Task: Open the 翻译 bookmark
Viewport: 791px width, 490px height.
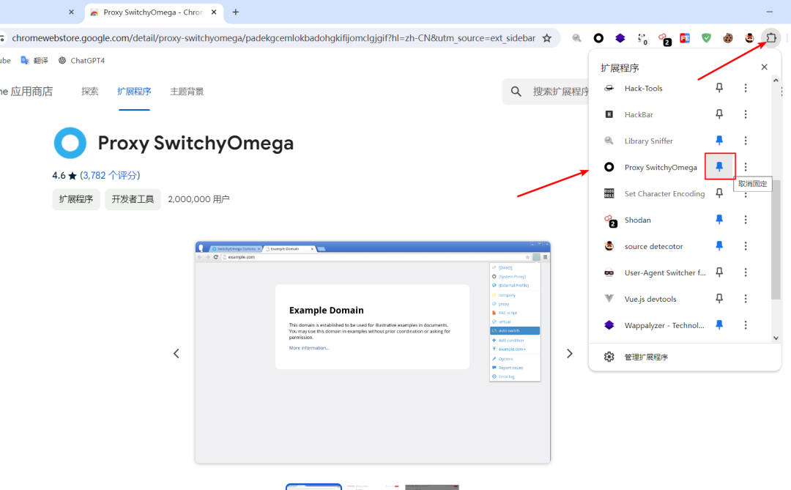Action: click(34, 61)
